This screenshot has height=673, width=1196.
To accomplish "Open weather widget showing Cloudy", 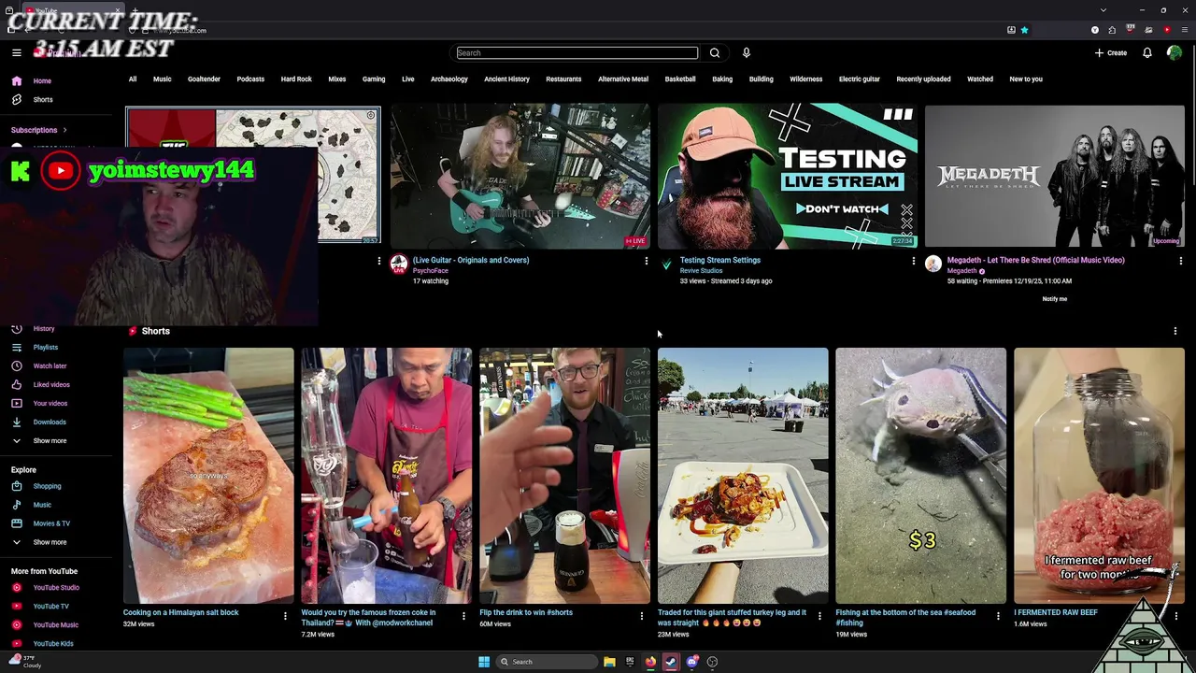I will [24, 662].
